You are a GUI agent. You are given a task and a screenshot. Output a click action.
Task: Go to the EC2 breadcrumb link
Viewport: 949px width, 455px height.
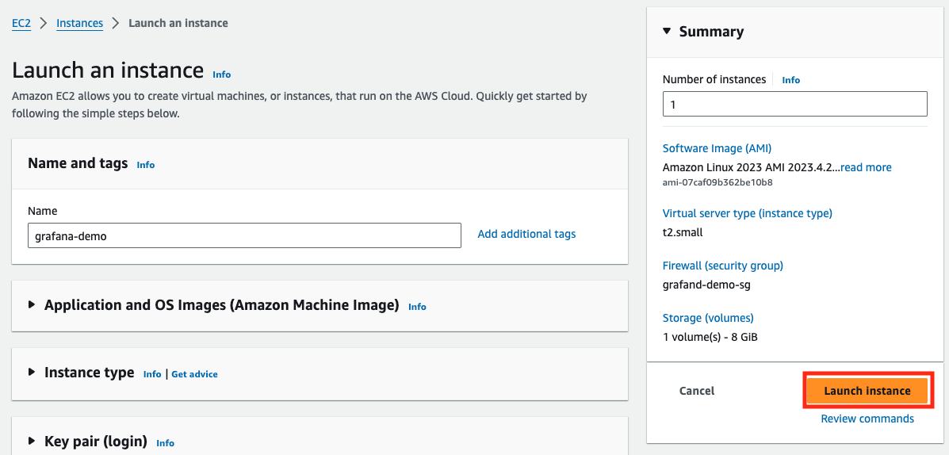(21, 24)
